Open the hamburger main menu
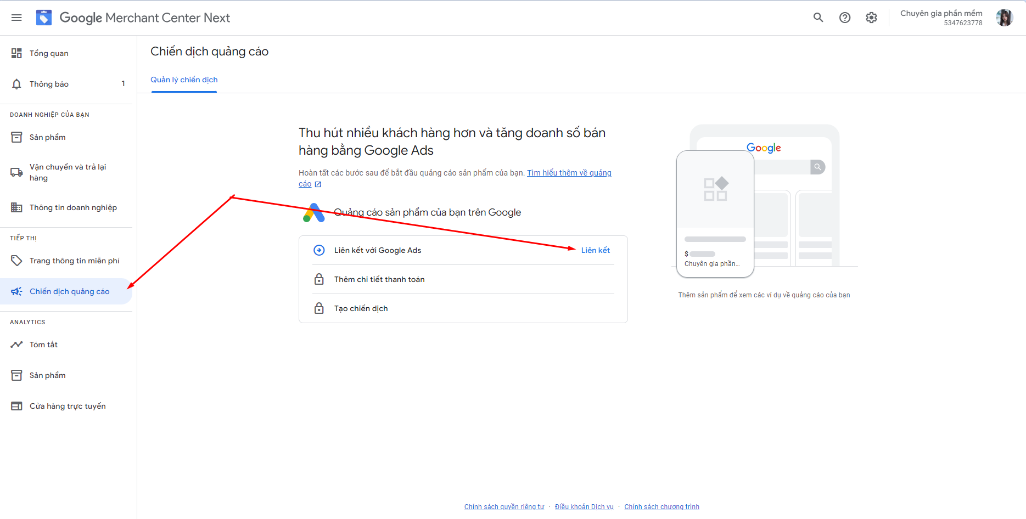This screenshot has height=519, width=1026. coord(16,18)
